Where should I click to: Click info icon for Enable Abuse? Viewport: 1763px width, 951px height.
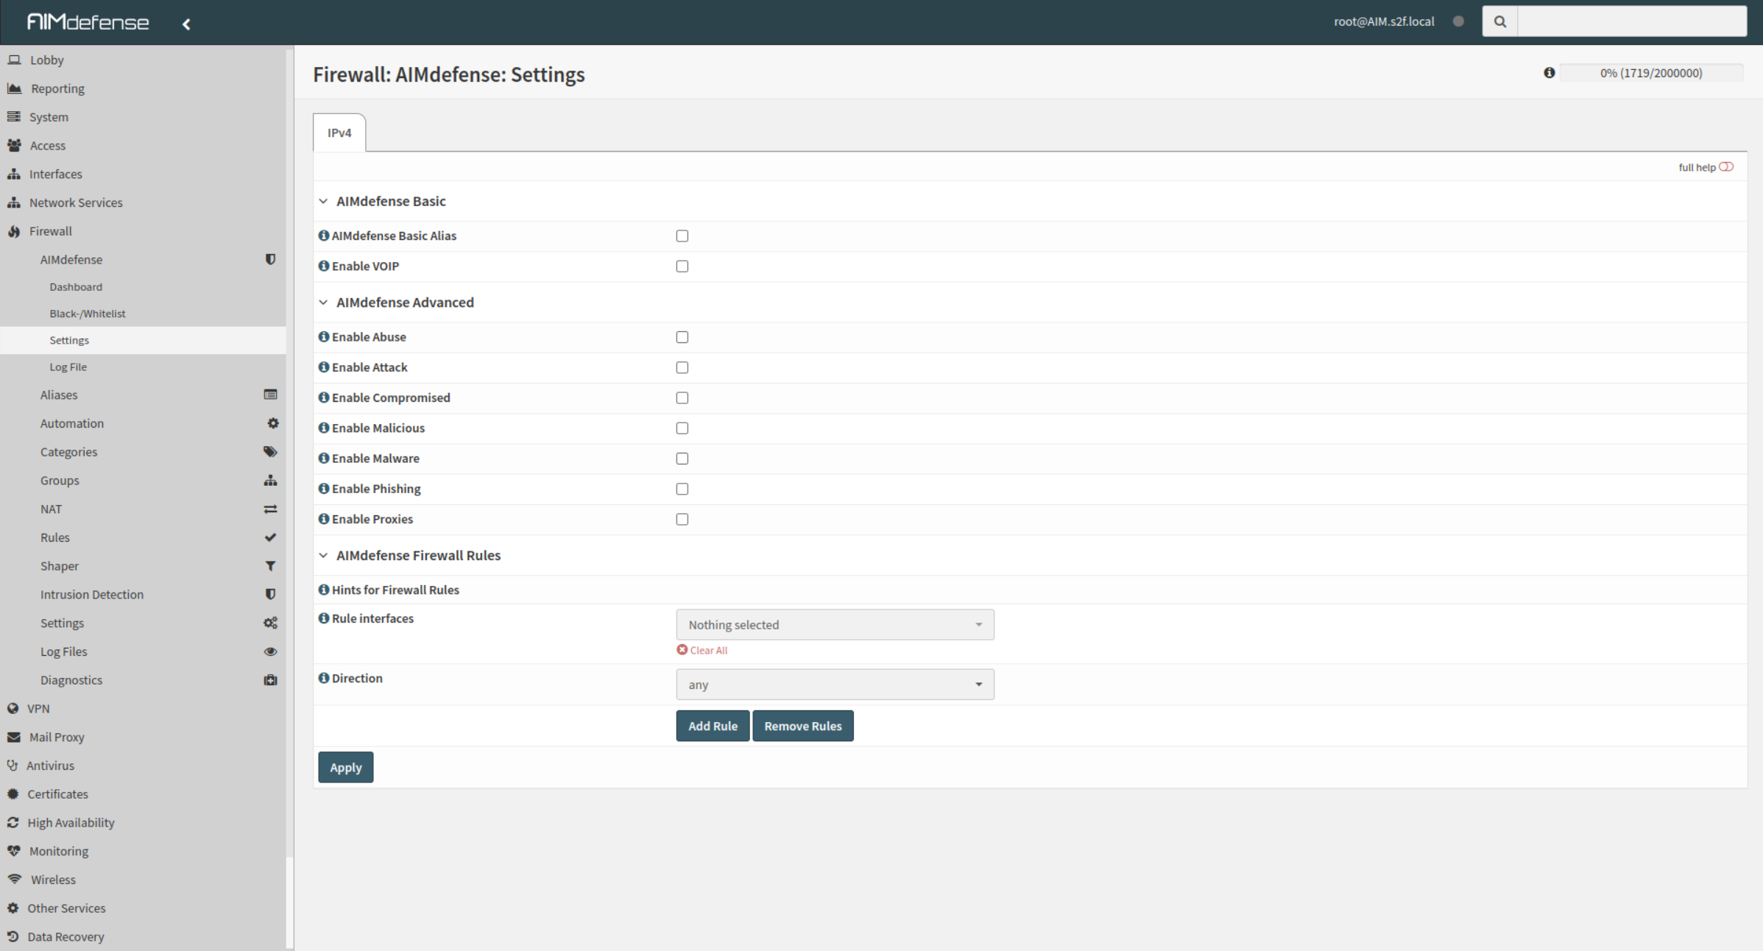(x=323, y=336)
